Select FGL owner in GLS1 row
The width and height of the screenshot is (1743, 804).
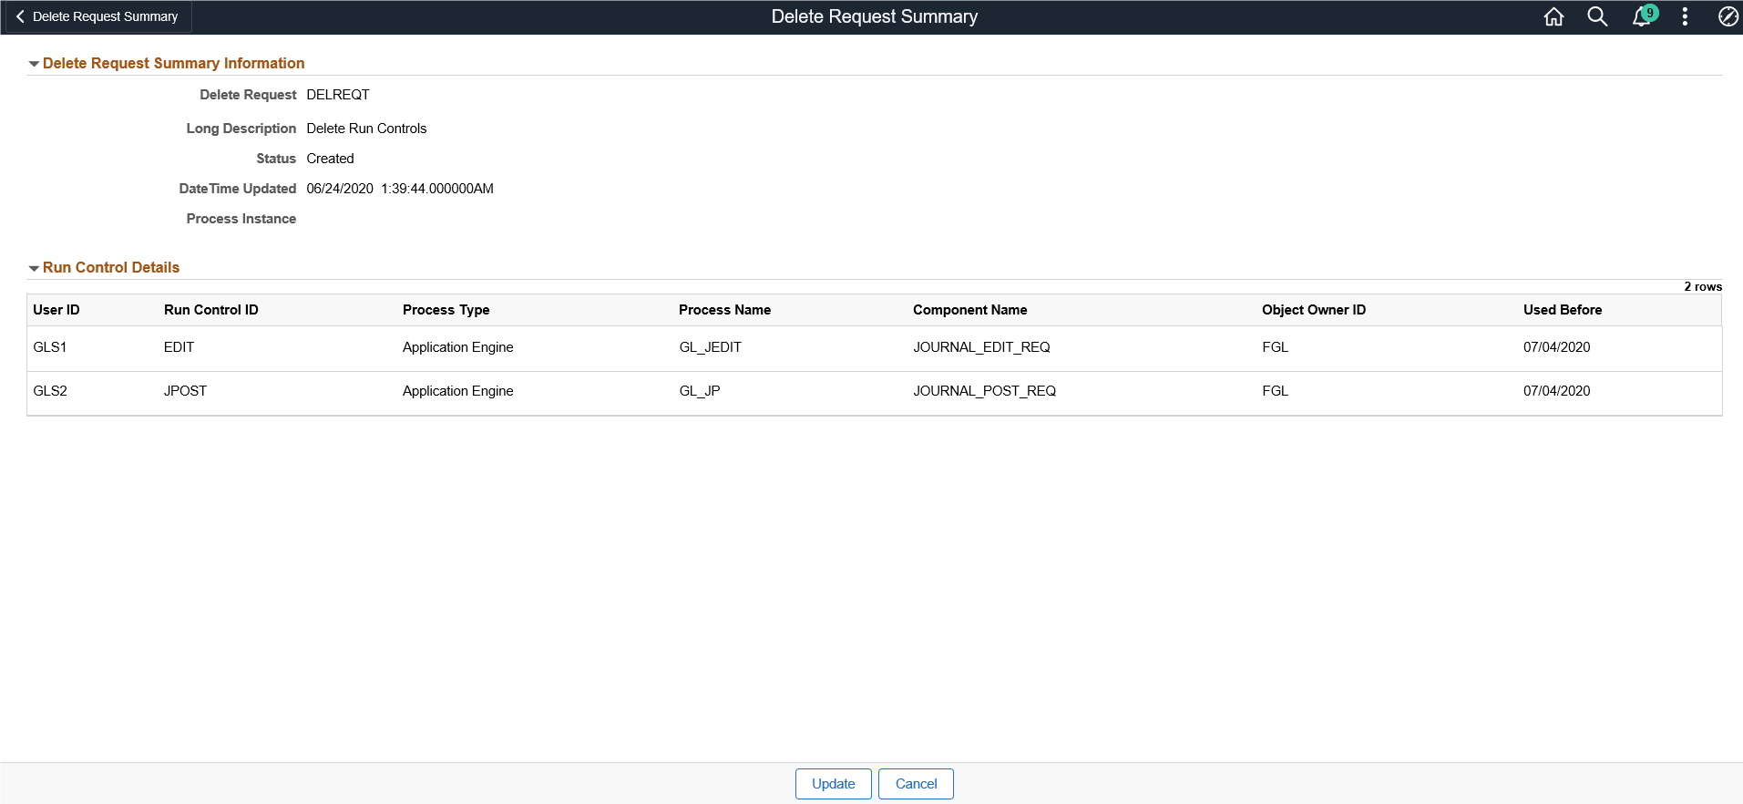tap(1276, 347)
